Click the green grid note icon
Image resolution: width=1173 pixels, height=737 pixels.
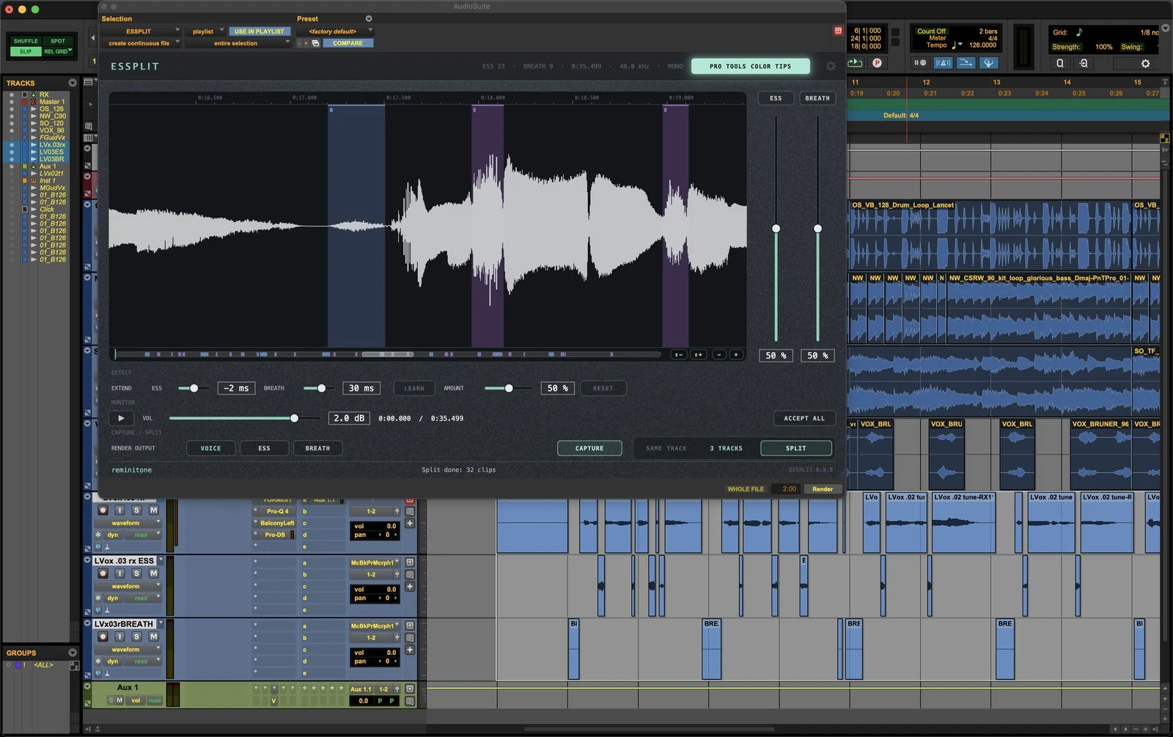(1079, 32)
